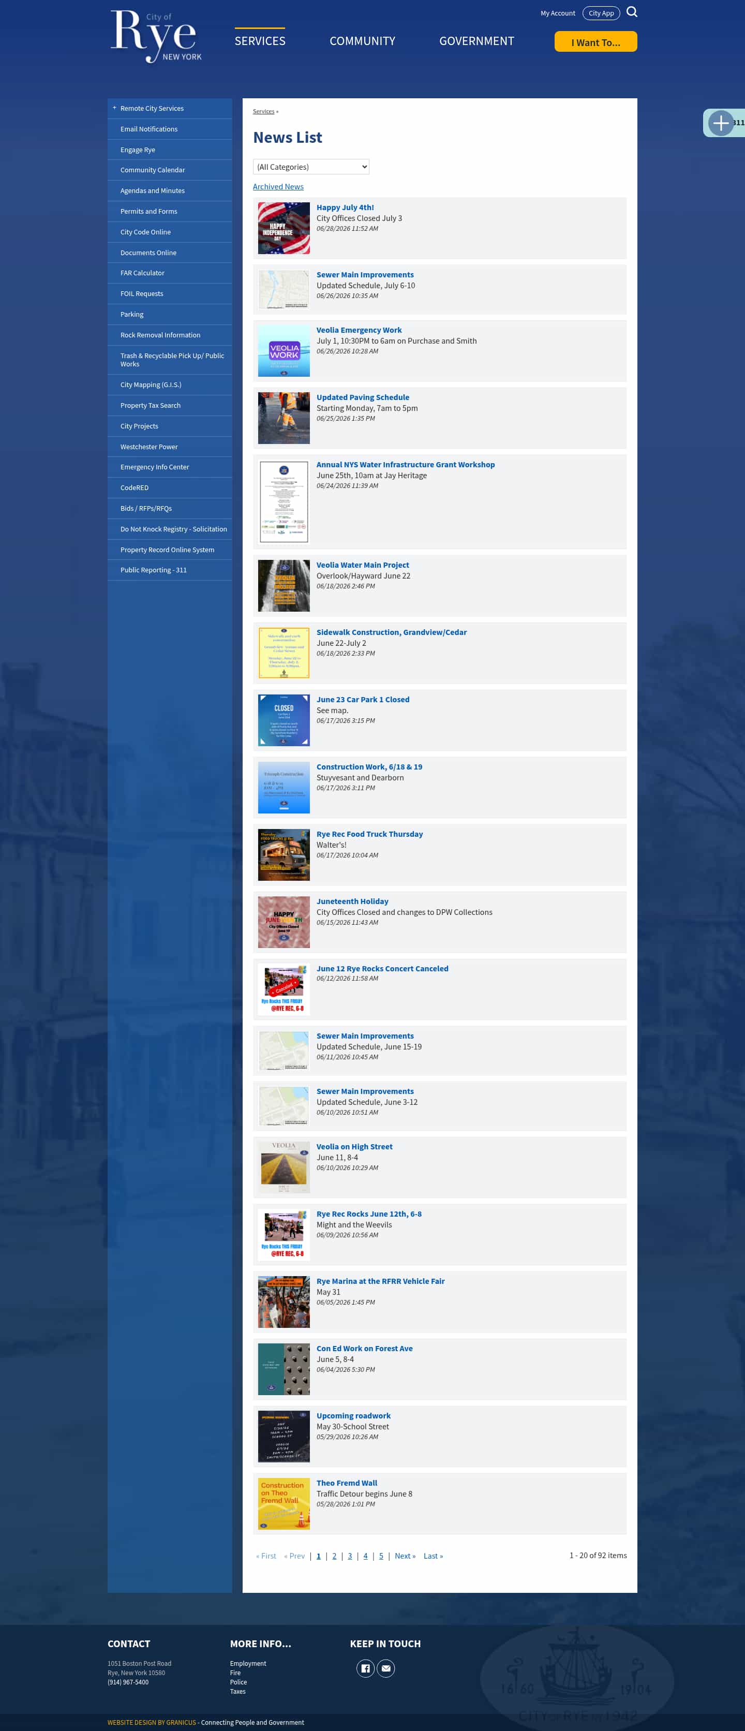This screenshot has height=1731, width=745.
Task: Select FOIL Requests in sidebar
Action: click(169, 293)
